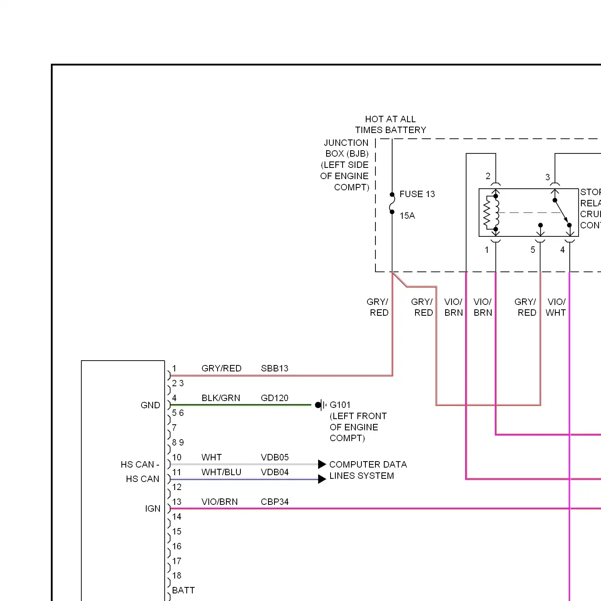
Task: Click relay terminal number 2
Action: [x=488, y=176]
